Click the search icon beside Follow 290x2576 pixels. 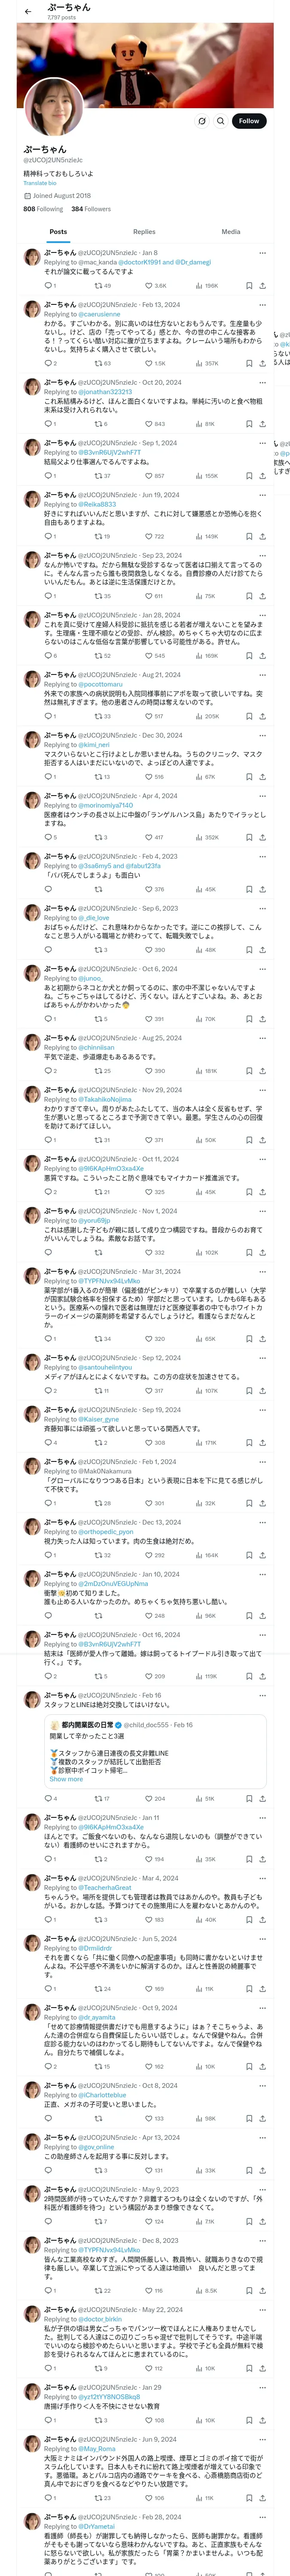click(x=220, y=121)
